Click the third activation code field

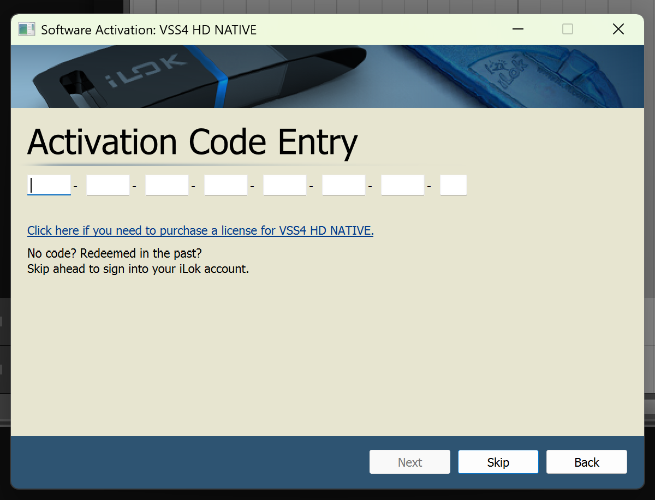167,185
